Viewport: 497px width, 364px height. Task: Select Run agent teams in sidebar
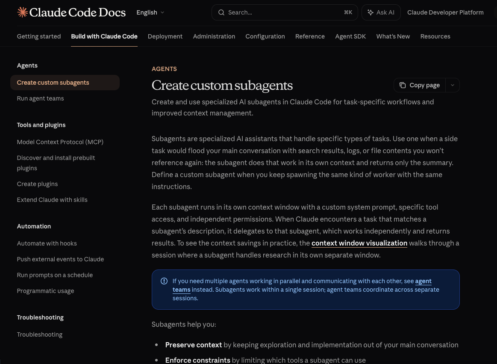point(40,98)
